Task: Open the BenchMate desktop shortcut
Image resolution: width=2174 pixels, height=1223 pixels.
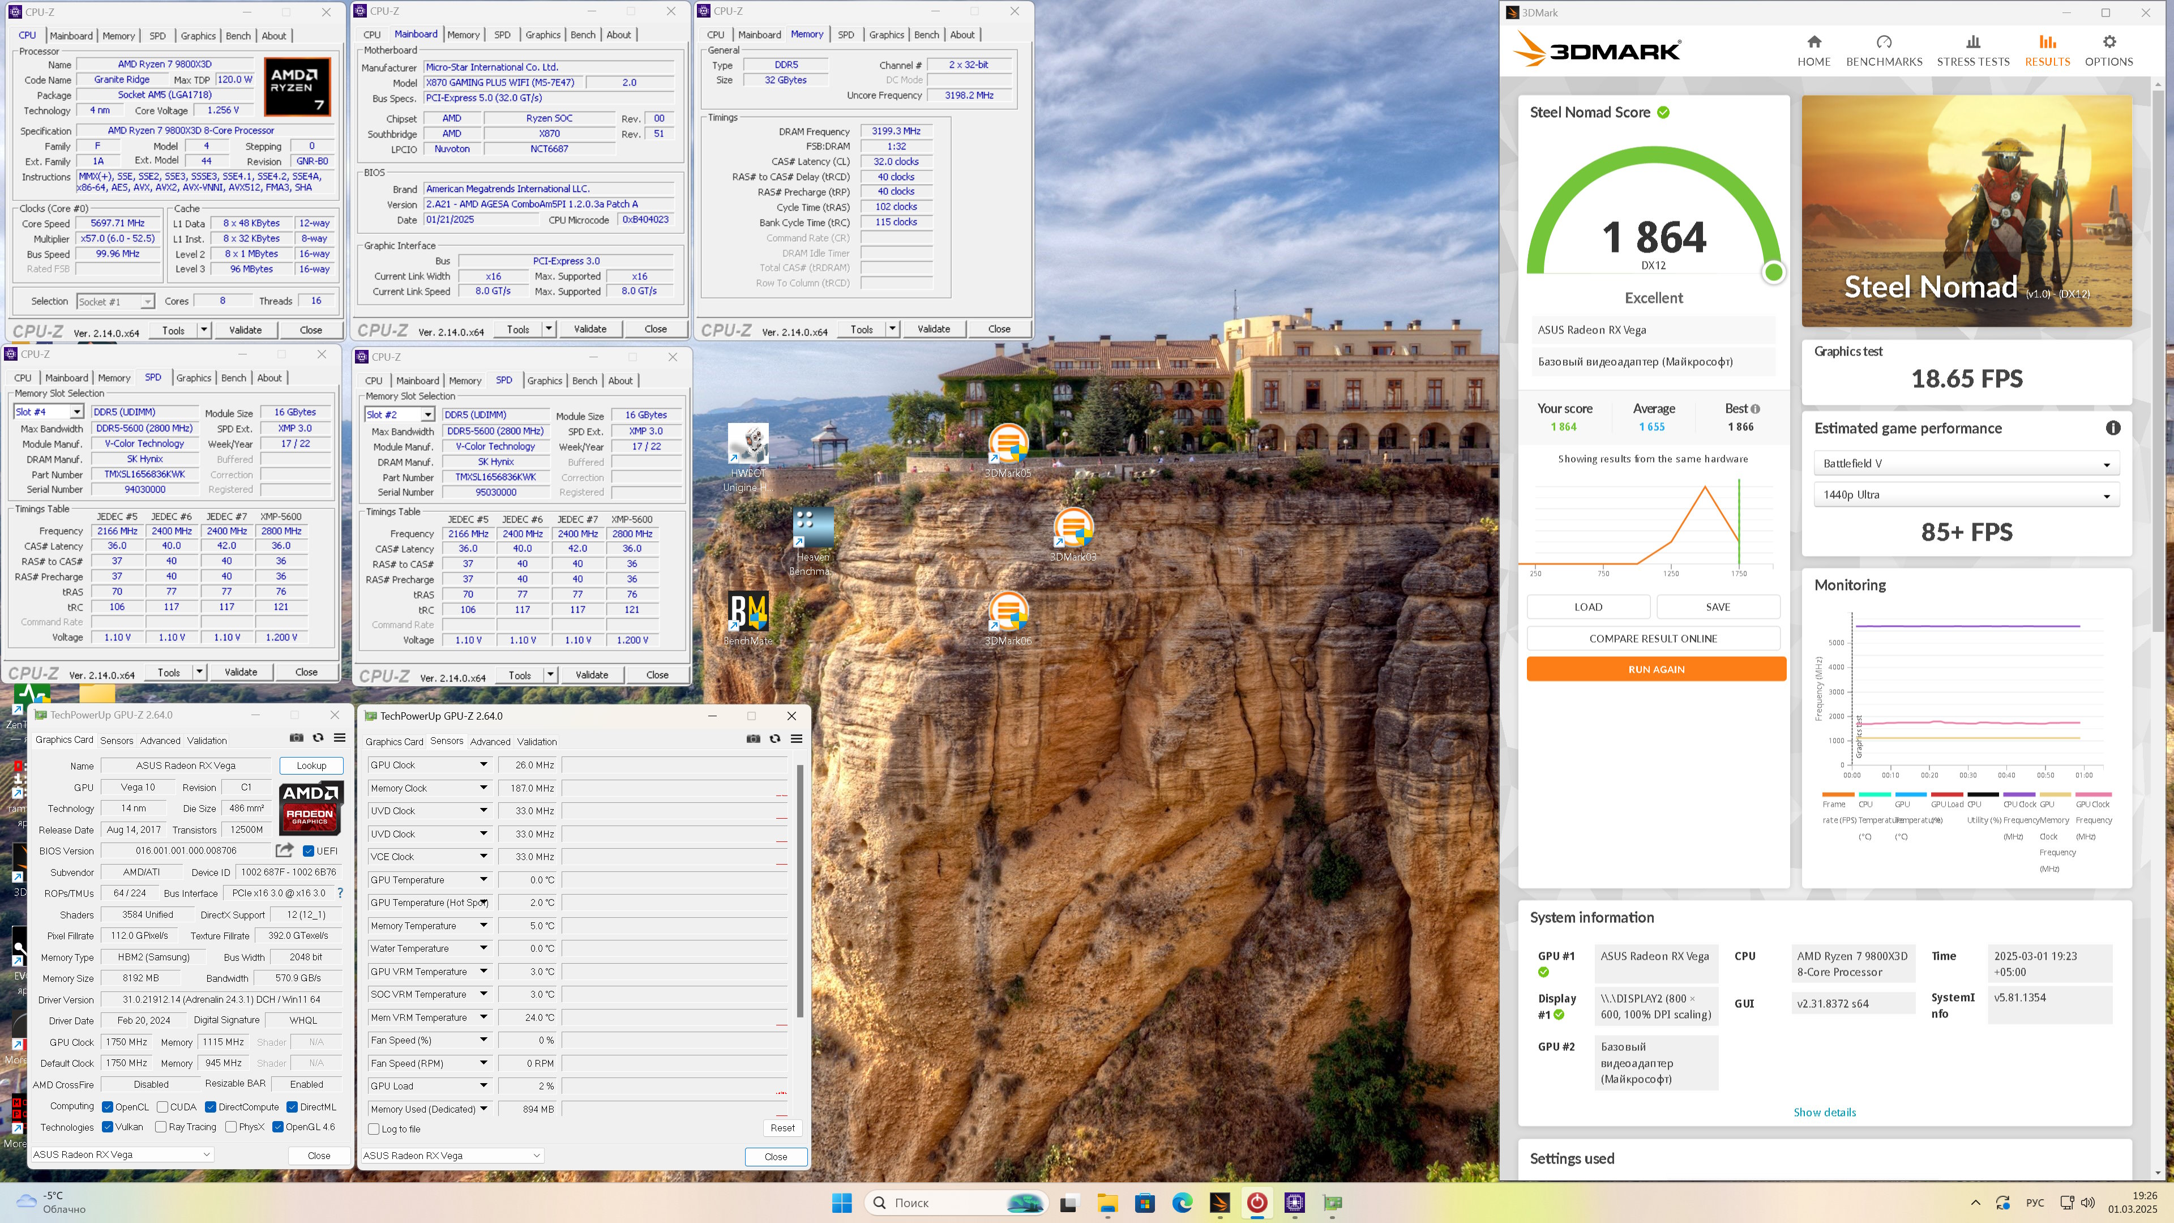Action: (x=748, y=619)
